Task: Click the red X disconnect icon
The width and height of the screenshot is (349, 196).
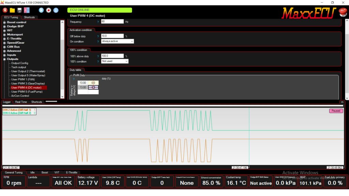Action: point(5,10)
